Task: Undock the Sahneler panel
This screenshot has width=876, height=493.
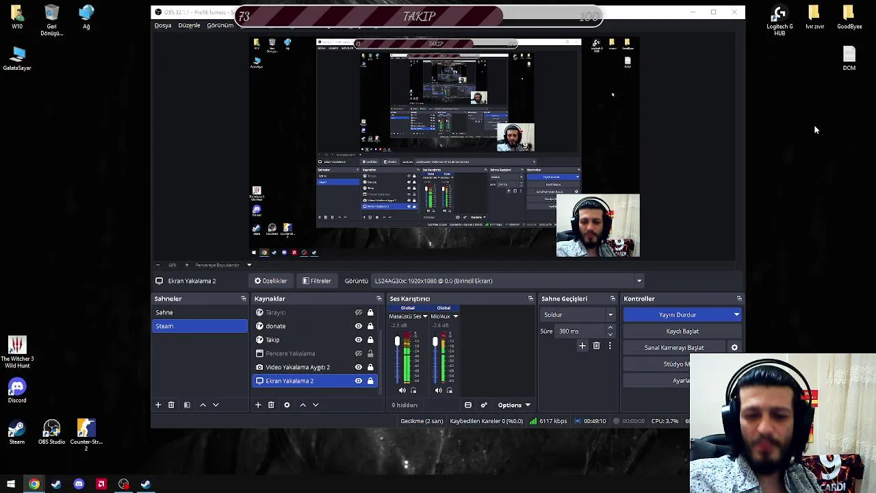Action: tap(244, 299)
